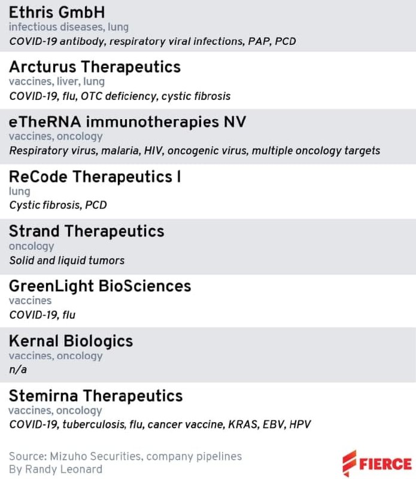Select 'vaccines, liver, lung' category label
The image size is (416, 479).
(x=57, y=81)
